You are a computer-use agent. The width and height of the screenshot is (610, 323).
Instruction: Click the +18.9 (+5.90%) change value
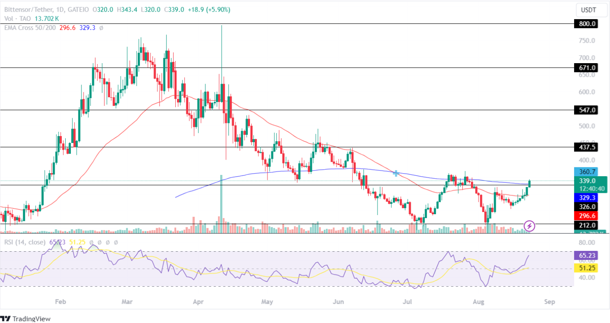click(x=209, y=10)
